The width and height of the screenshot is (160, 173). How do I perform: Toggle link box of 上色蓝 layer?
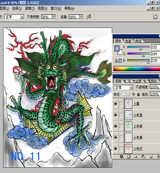pyautogui.click(x=121, y=115)
